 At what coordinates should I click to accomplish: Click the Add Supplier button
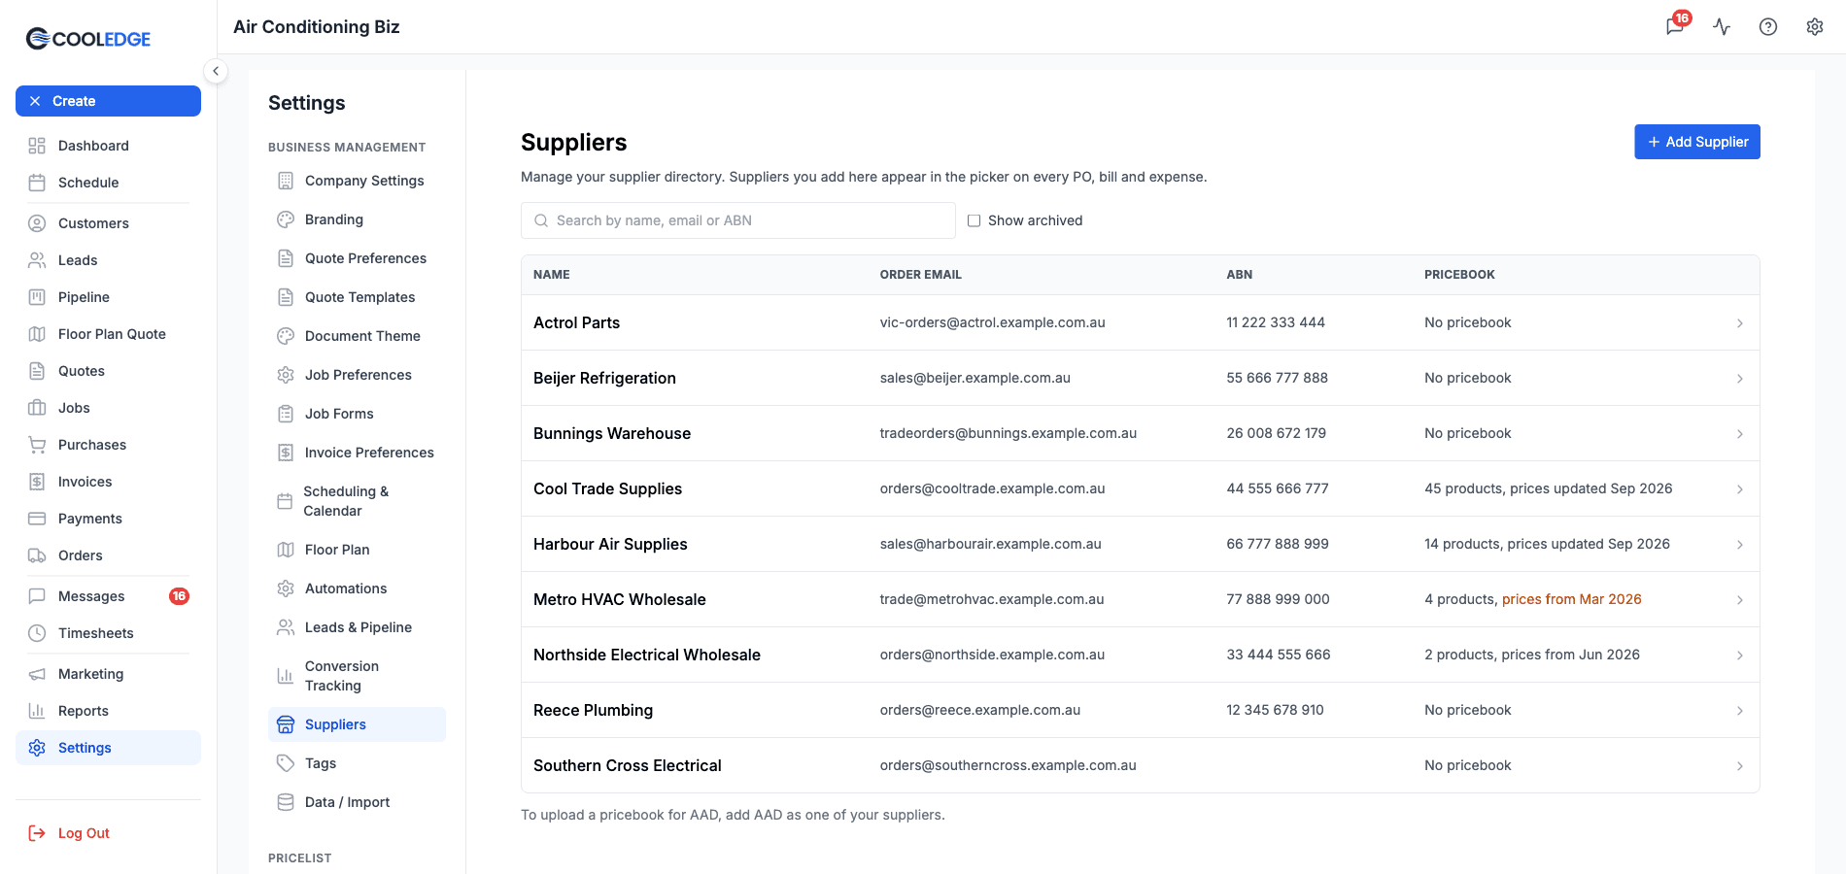pyautogui.click(x=1696, y=142)
